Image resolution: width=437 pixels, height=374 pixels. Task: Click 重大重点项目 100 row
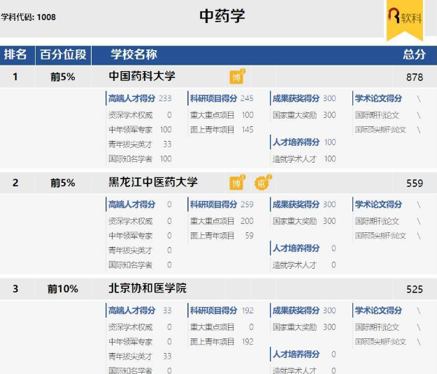pos(222,115)
